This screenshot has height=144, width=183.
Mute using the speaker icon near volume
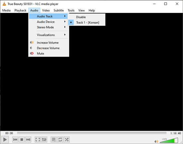click(x=156, y=141)
